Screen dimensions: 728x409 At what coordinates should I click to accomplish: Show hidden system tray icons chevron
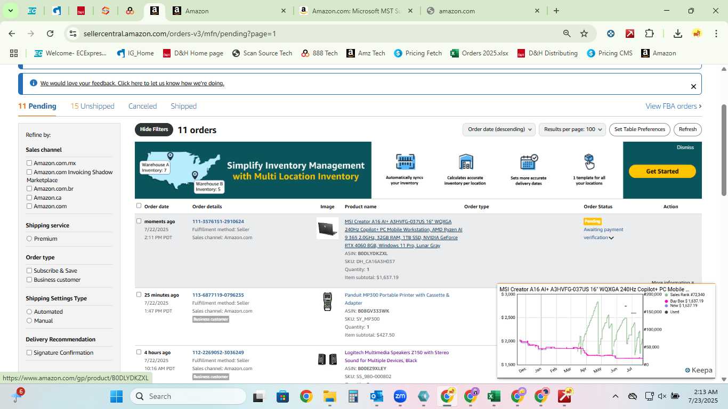[615, 396]
